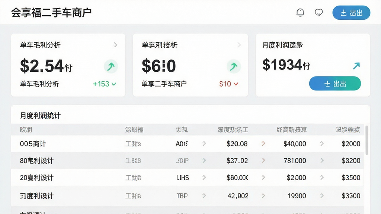Screen dimensions: 381x214
Task: Click the 出出 button in the $1934 card
Action: coord(335,84)
